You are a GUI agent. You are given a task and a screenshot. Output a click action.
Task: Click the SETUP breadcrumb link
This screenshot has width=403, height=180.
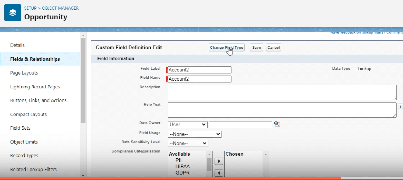click(30, 8)
